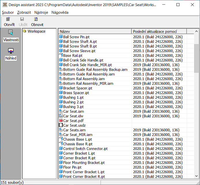The width and height of the screenshot is (200, 185).
Task: Sort by the Název column header
Action: click(95, 31)
